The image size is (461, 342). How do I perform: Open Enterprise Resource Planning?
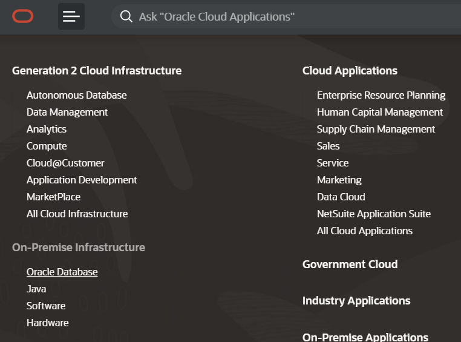[x=381, y=95]
